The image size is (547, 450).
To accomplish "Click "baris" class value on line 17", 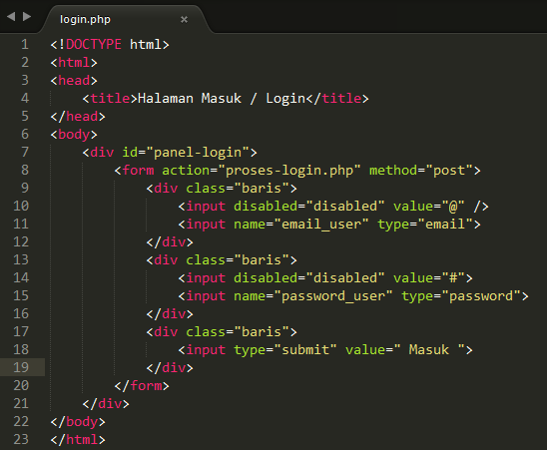I will 262,332.
